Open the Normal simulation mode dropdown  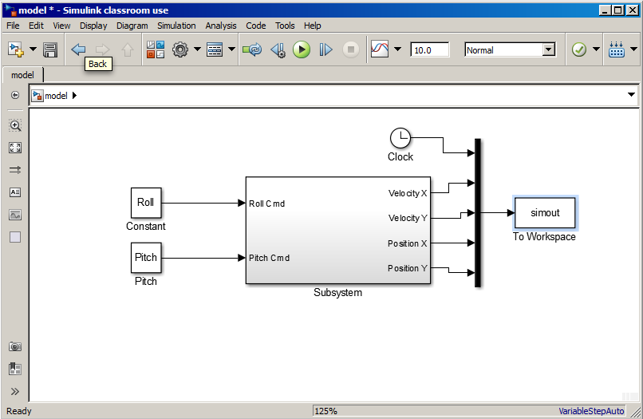[510, 50]
